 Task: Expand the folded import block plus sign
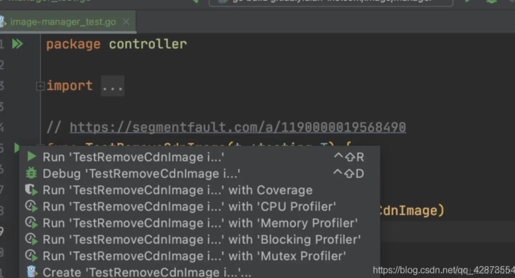[x=40, y=86]
